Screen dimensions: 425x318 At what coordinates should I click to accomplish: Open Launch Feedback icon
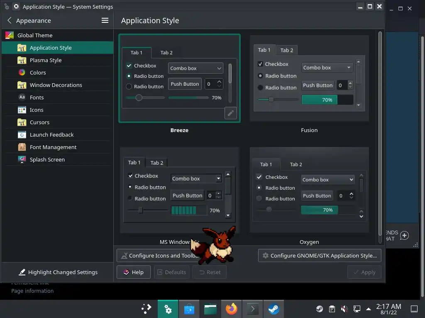22,135
